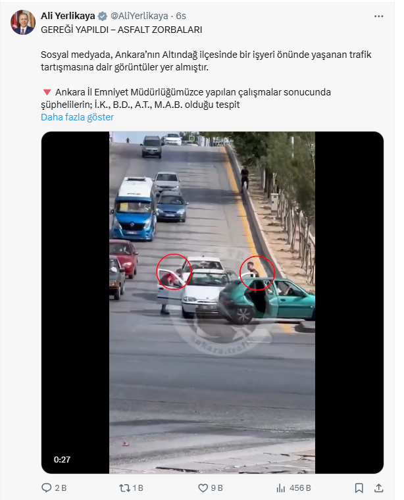Open the share upload icon
The width and height of the screenshot is (404, 500).
378,488
